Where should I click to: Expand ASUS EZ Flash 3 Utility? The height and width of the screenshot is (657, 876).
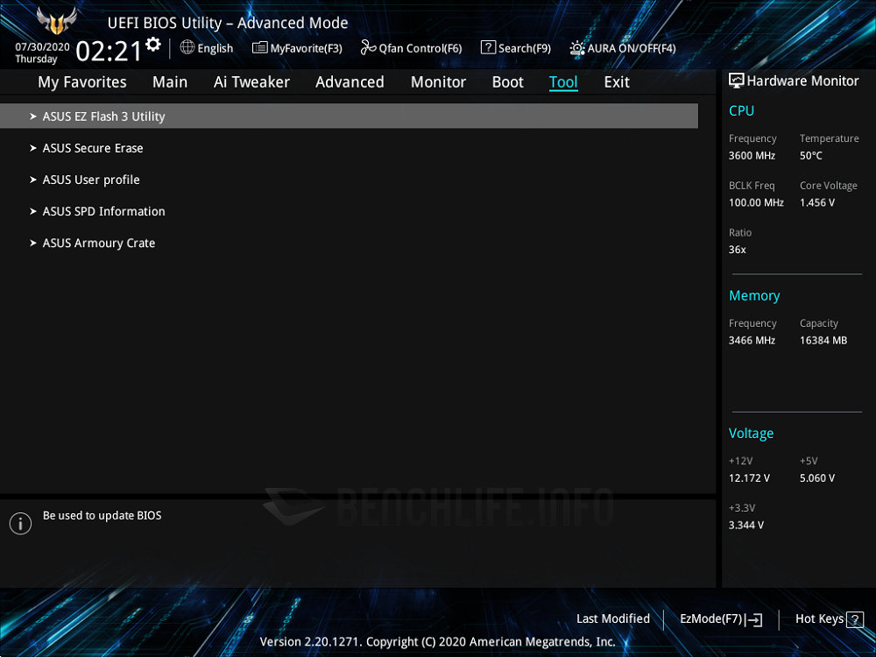[x=103, y=117]
